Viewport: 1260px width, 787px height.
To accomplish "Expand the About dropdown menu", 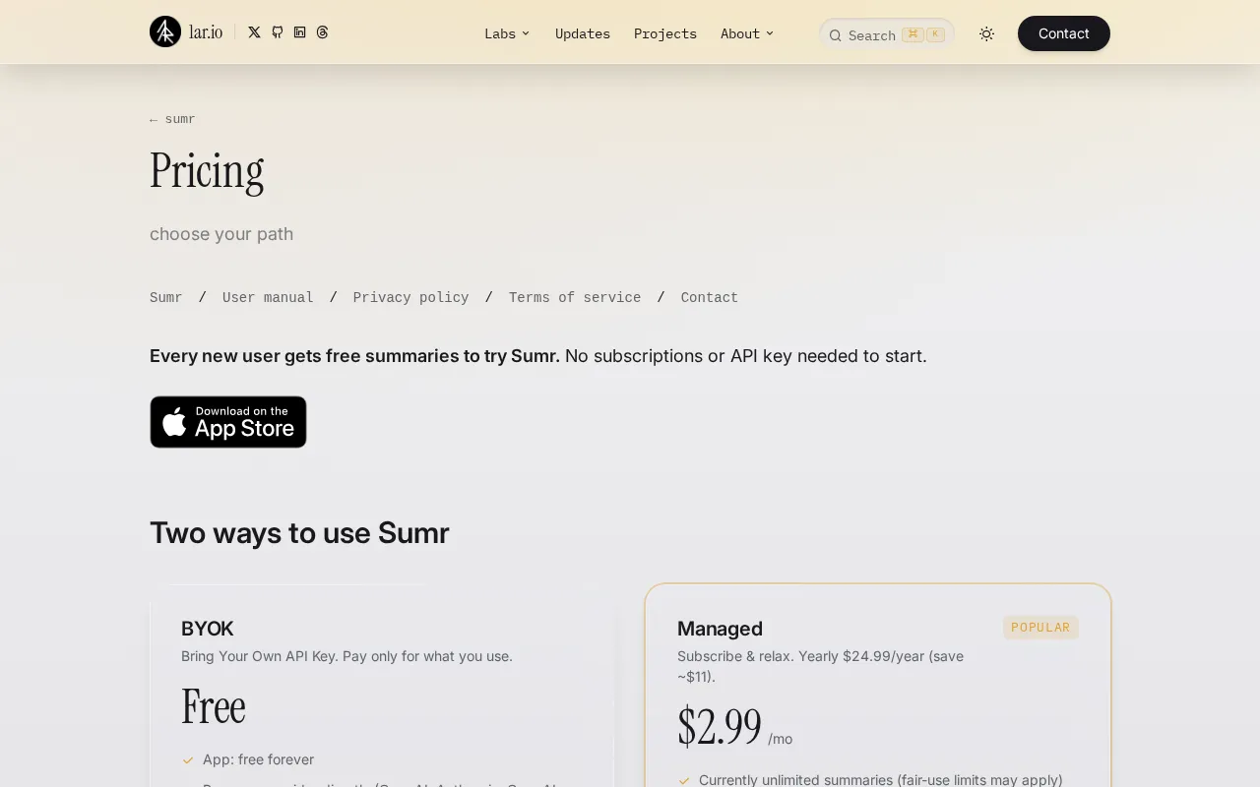I will coord(746,33).
